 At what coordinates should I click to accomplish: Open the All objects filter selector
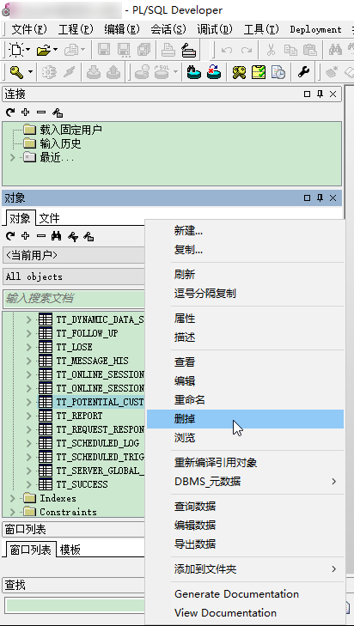[x=74, y=277]
